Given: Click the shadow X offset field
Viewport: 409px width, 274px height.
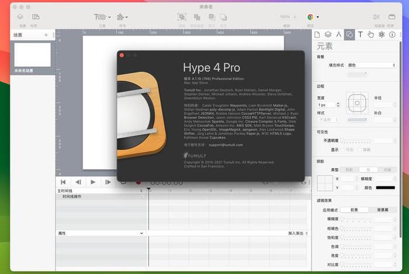Looking at the screenshot, I should pos(348,179).
